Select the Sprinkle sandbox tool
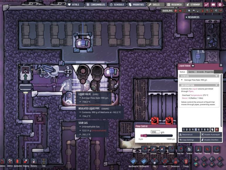The height and width of the screenshot is (170, 226). (x=153, y=150)
